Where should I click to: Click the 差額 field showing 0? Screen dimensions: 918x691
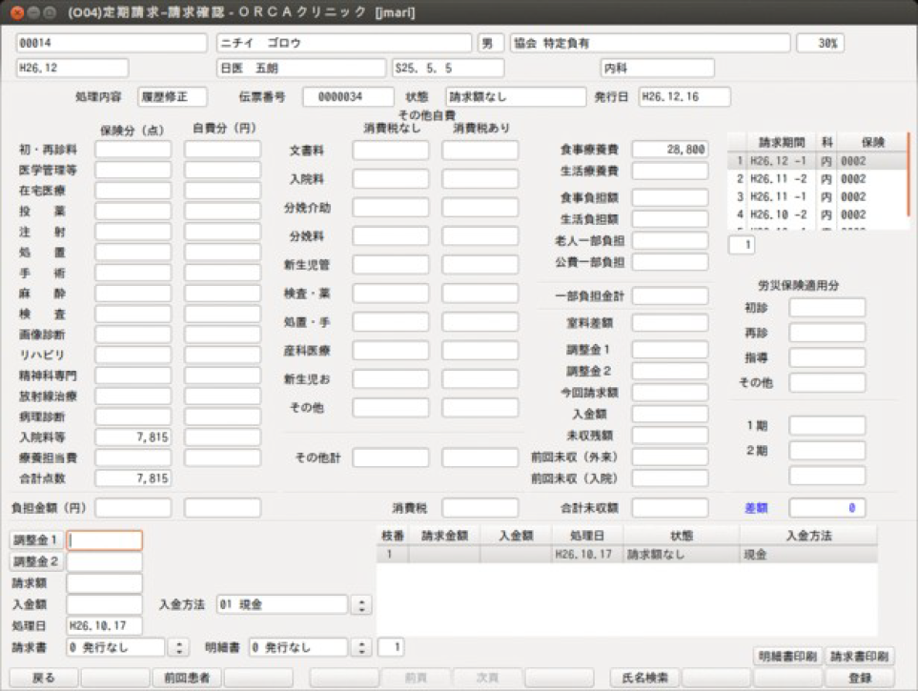coord(826,508)
